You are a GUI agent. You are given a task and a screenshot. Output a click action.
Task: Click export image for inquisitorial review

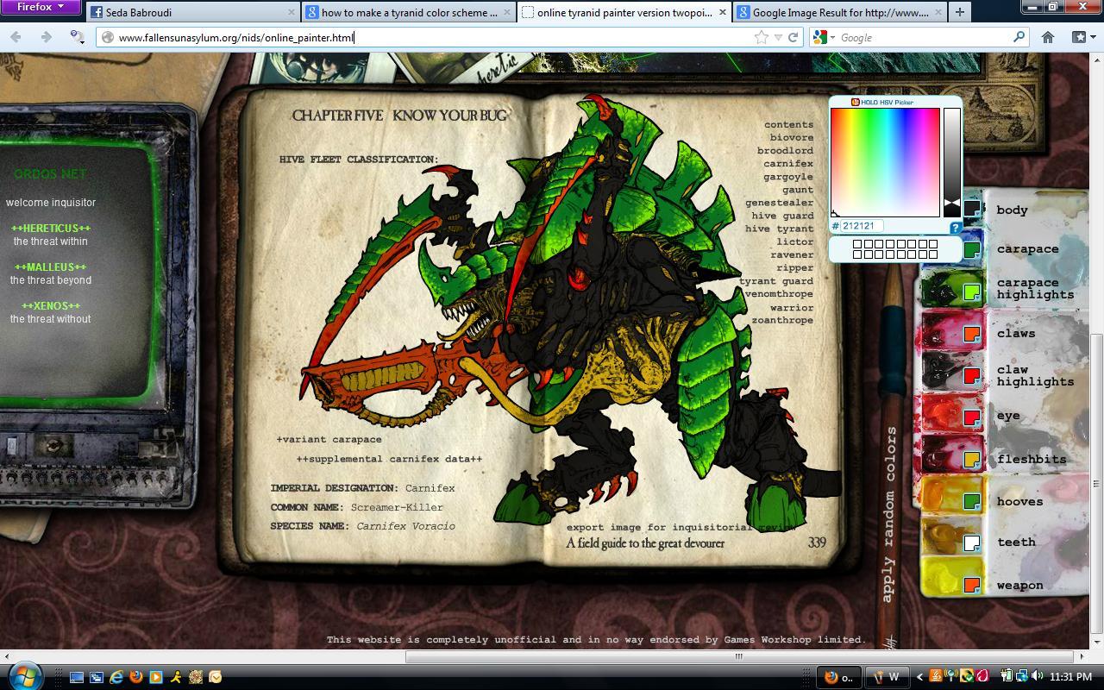(681, 527)
